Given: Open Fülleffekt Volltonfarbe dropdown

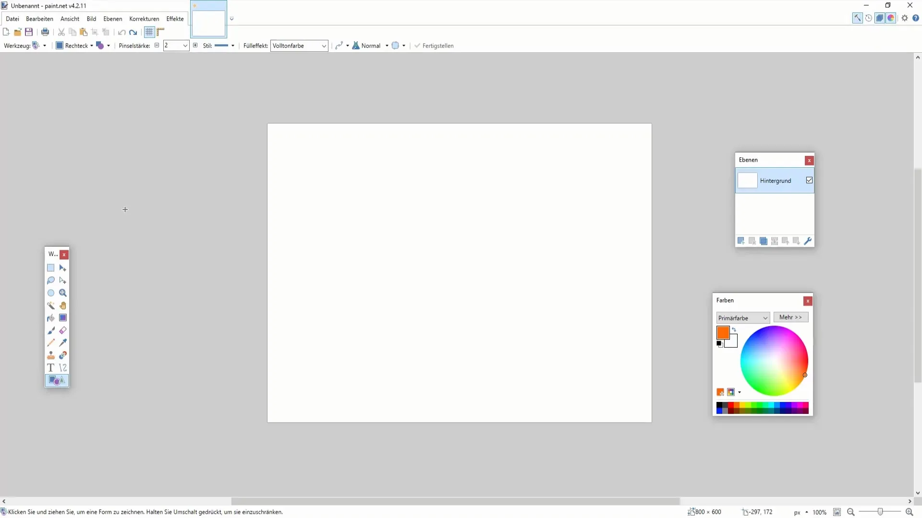Looking at the screenshot, I should coord(299,46).
